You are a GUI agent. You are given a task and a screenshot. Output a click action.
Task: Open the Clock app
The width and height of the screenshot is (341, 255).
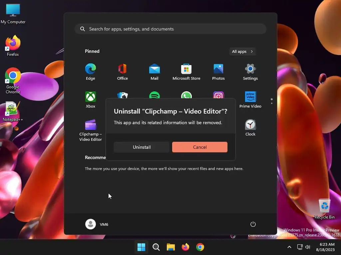click(250, 128)
